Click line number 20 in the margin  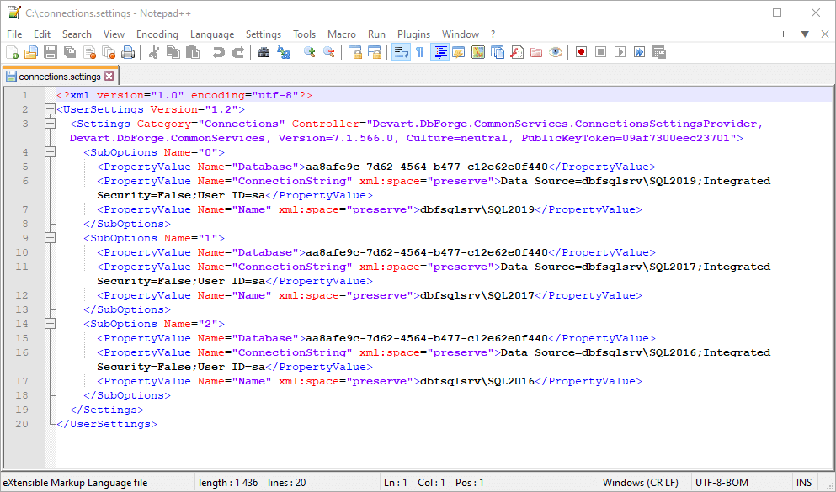(x=22, y=424)
